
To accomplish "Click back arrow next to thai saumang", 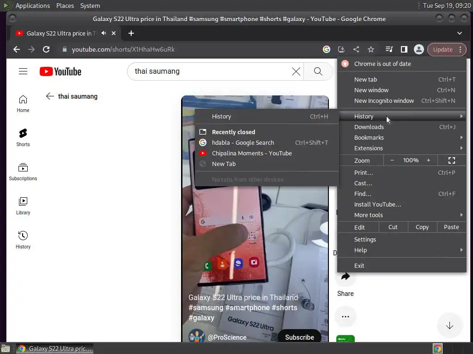I will 50,96.
